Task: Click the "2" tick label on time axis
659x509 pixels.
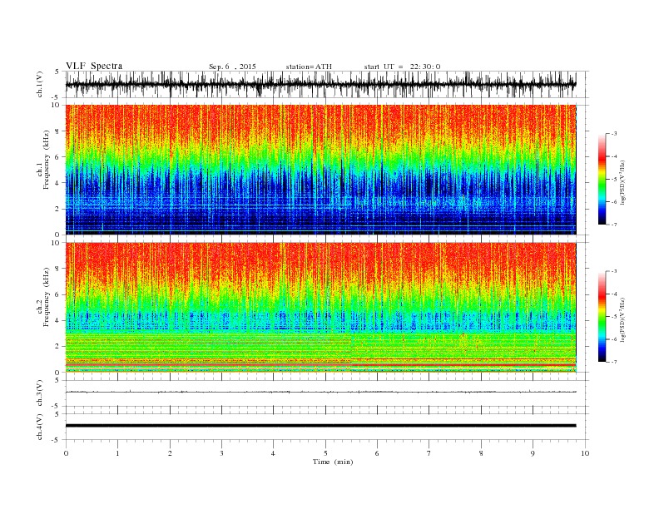Action: pos(170,453)
